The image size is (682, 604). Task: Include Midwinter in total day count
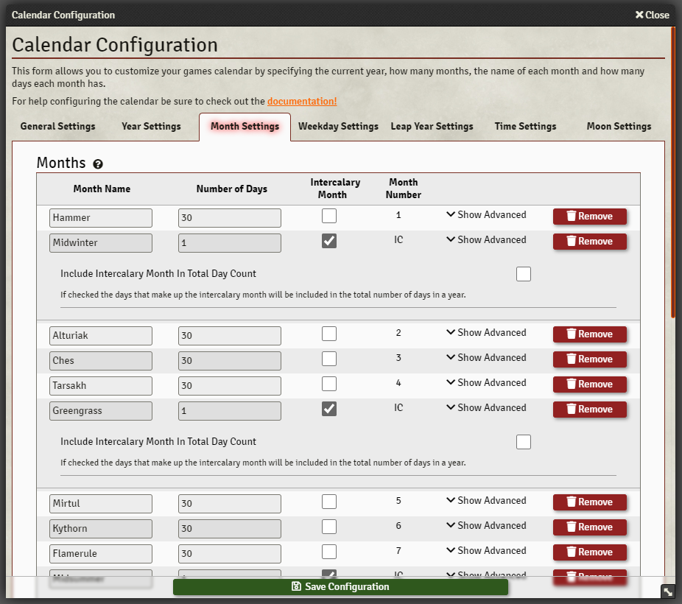(523, 274)
